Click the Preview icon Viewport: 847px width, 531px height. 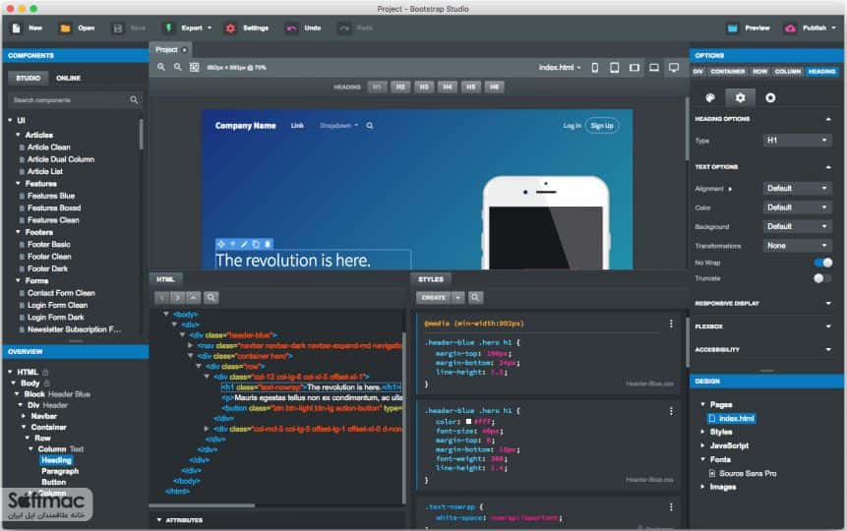733,29
